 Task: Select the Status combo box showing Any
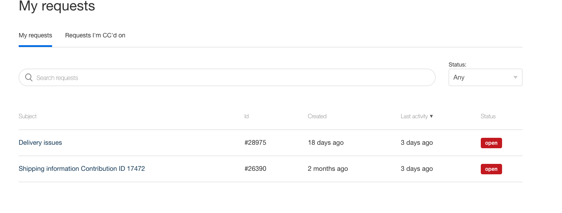(485, 77)
